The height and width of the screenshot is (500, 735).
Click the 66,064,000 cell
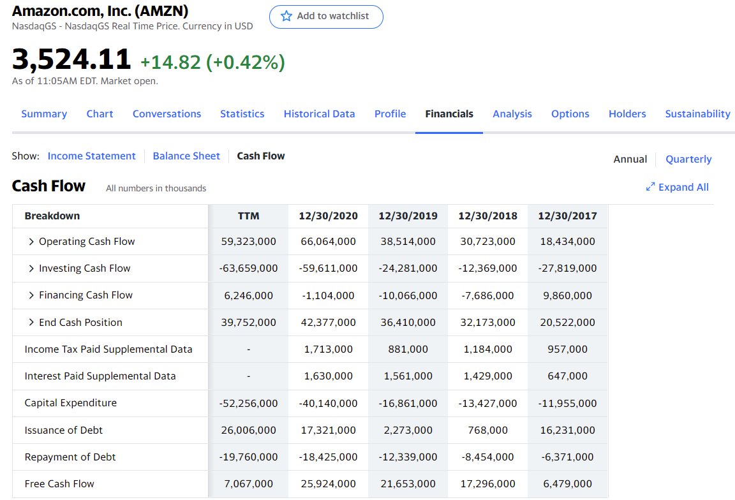pos(328,241)
